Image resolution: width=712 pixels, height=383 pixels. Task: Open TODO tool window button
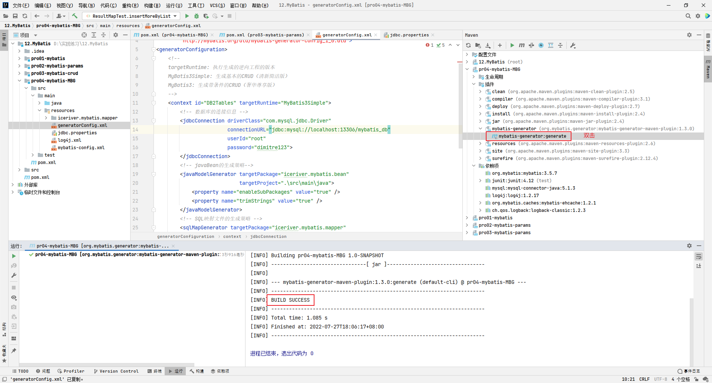click(x=20, y=371)
